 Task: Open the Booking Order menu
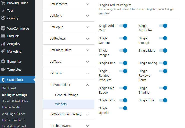tap(17, 3)
